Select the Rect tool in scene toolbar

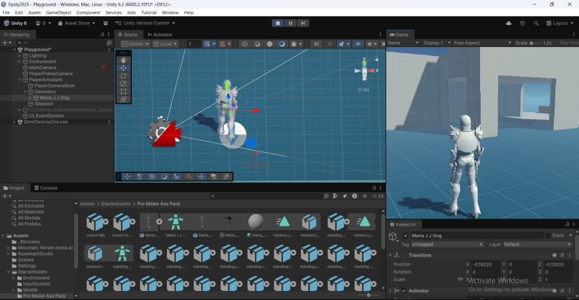(124, 92)
